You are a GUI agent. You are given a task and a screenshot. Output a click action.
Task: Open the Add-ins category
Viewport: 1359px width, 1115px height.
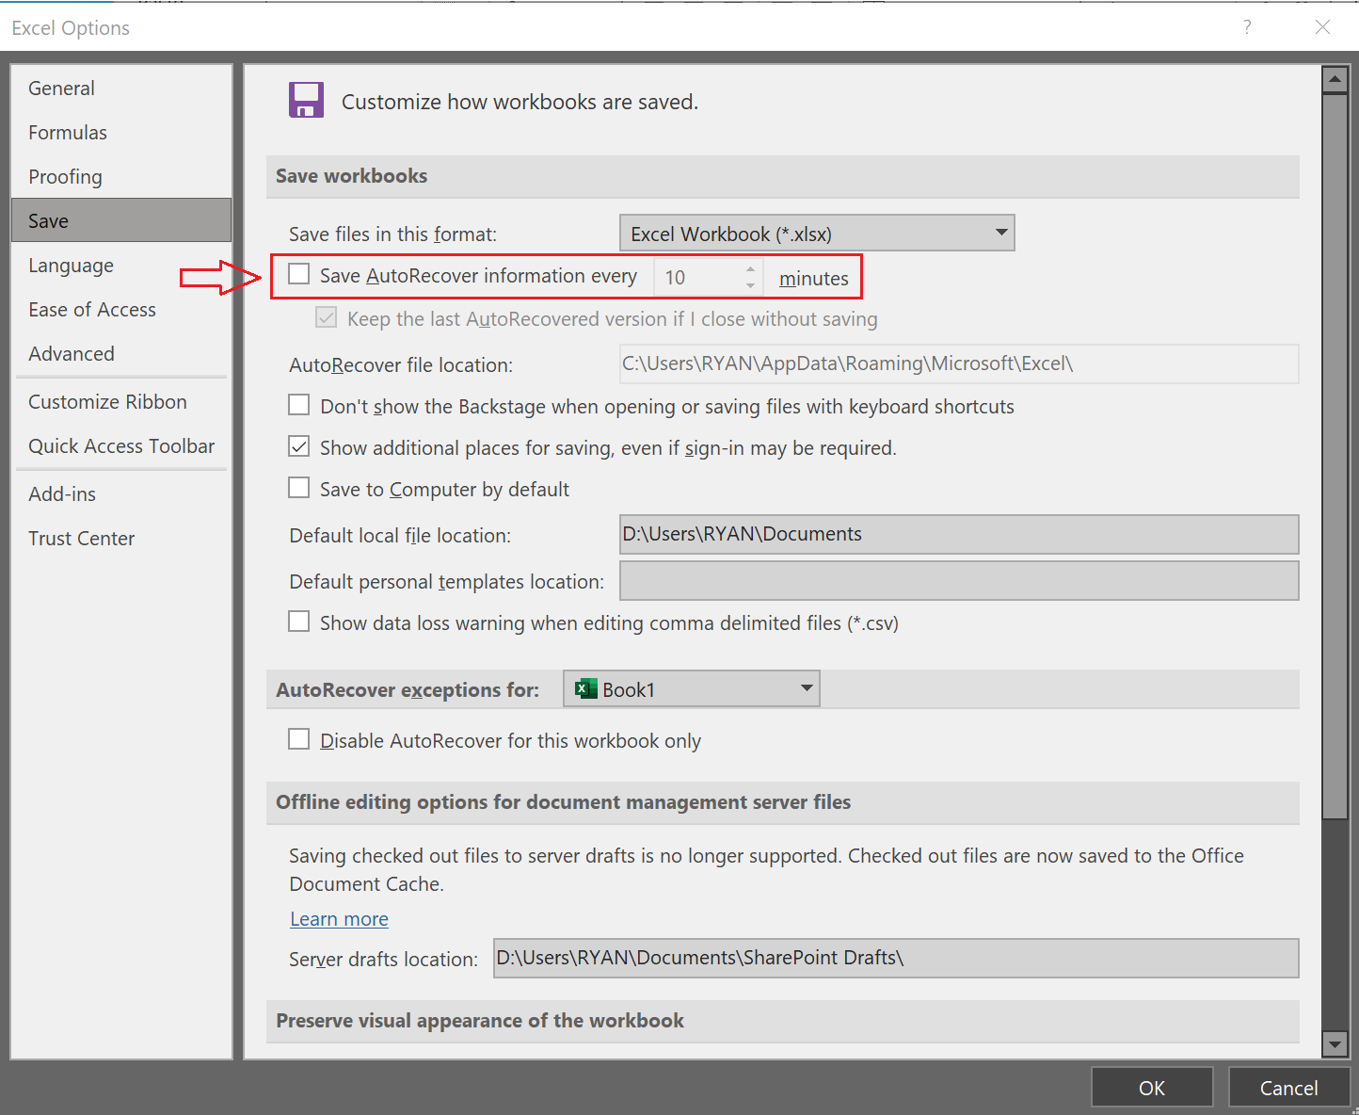pyautogui.click(x=121, y=493)
